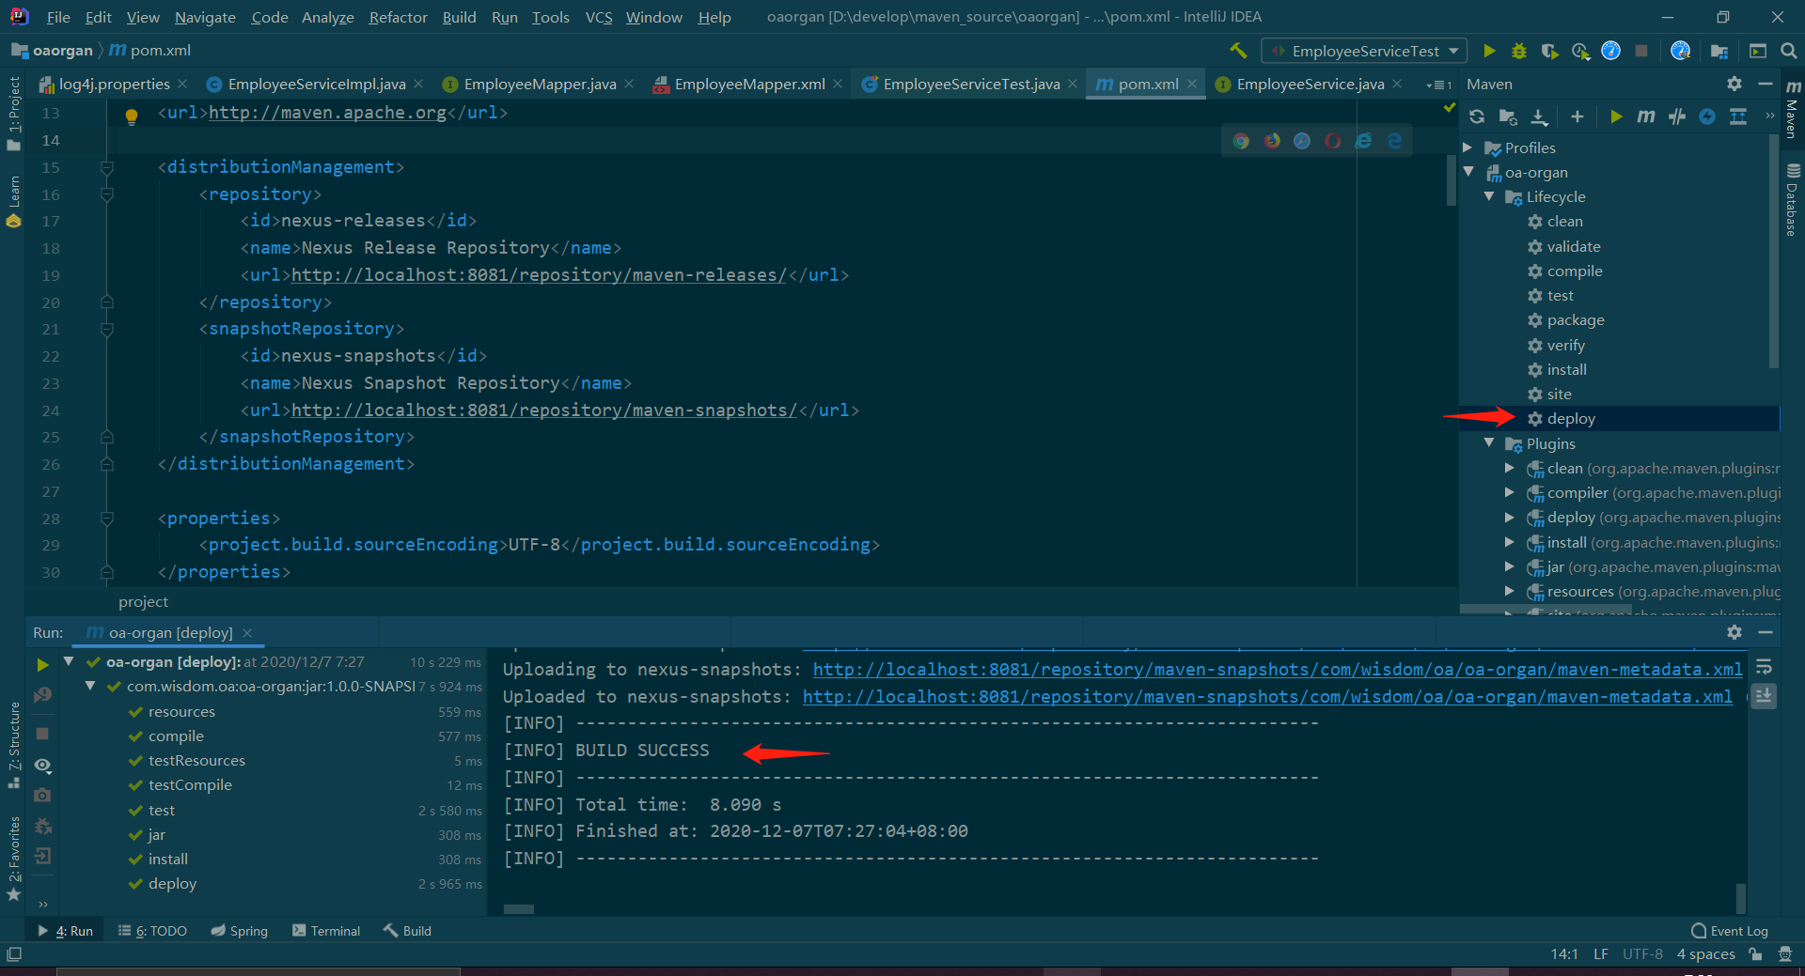This screenshot has height=976, width=1805.
Task: Toggle tool window quick-access button in status bar
Action: click(x=14, y=954)
